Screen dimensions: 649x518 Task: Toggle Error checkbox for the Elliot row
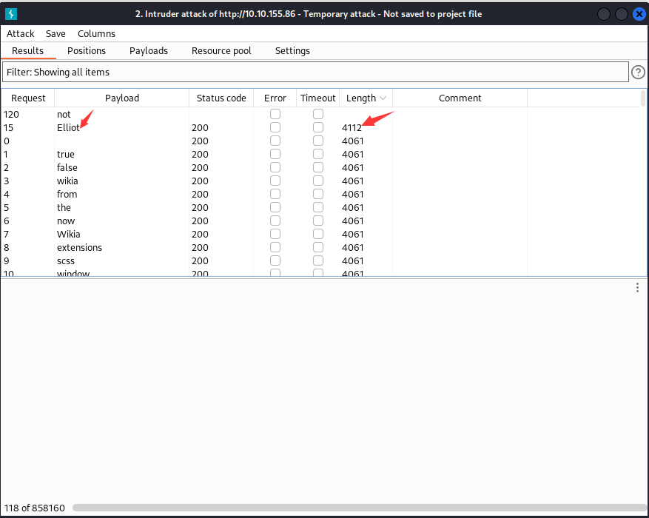[x=275, y=127]
